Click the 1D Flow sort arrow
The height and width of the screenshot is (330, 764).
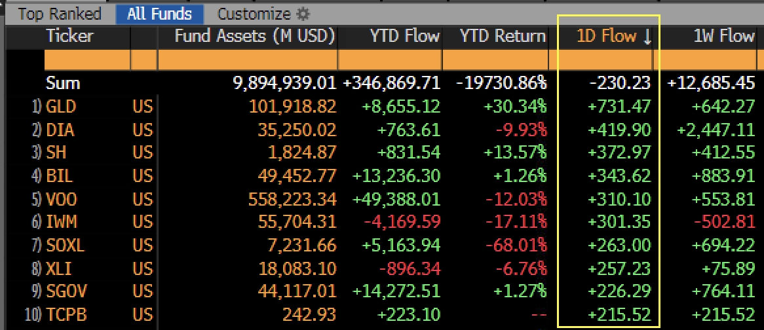tap(647, 37)
